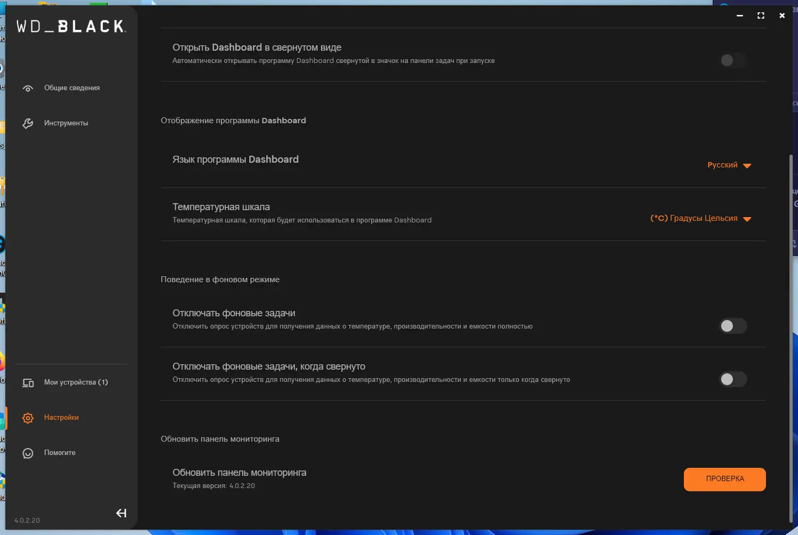Go to Мои устройства (1) menu item
This screenshot has height=535, width=798.
click(76, 382)
